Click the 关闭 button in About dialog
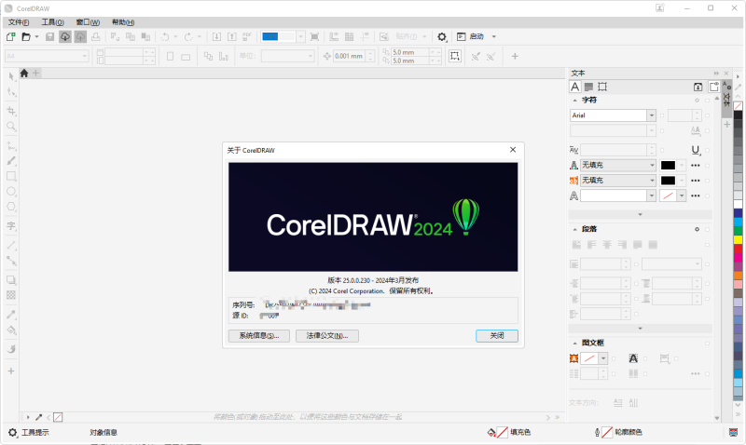This screenshot has width=746, height=445. point(496,335)
